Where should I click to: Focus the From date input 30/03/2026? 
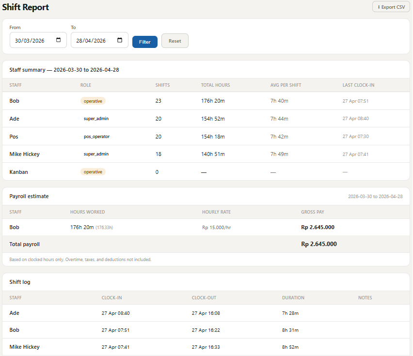tap(38, 40)
